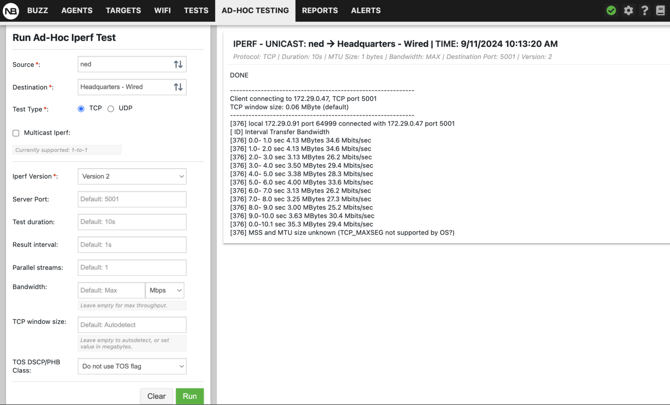
Task: Click the NB logo icon
Action: tap(10, 10)
